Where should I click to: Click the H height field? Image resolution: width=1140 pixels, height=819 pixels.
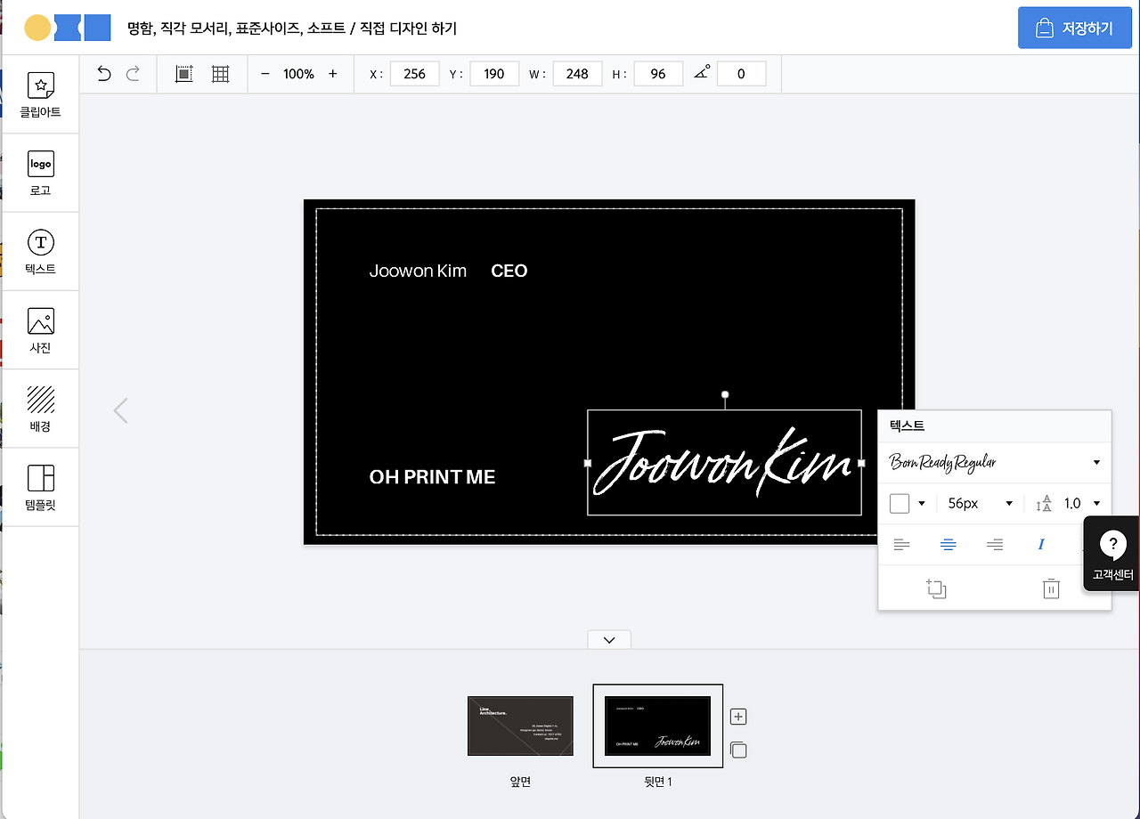[658, 74]
